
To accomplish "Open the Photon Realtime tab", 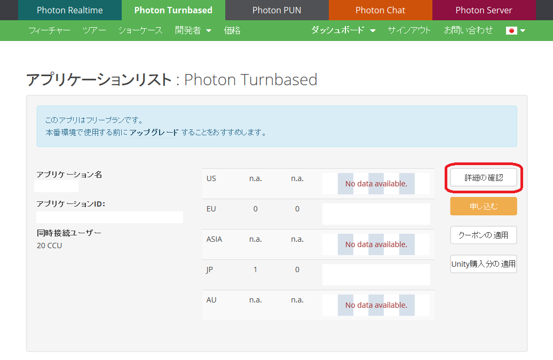I will (x=70, y=10).
